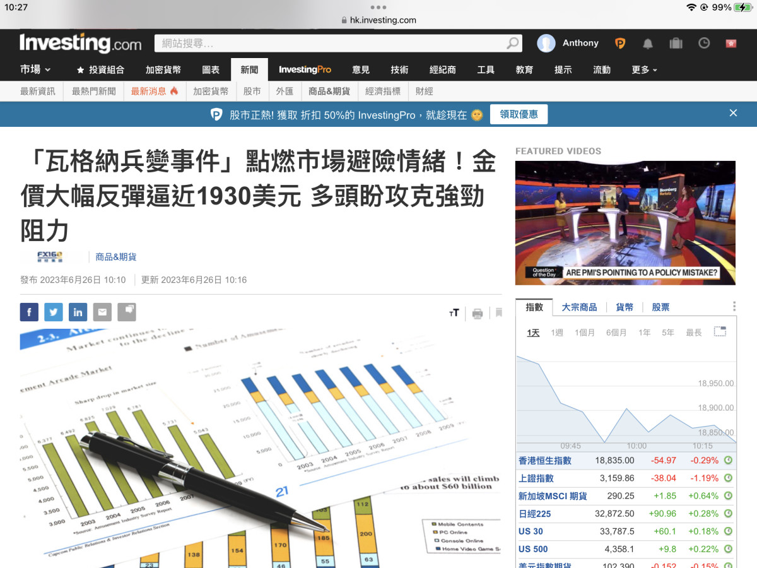The width and height of the screenshot is (757, 568).
Task: Share article on LinkedIn icon
Action: [x=78, y=312]
